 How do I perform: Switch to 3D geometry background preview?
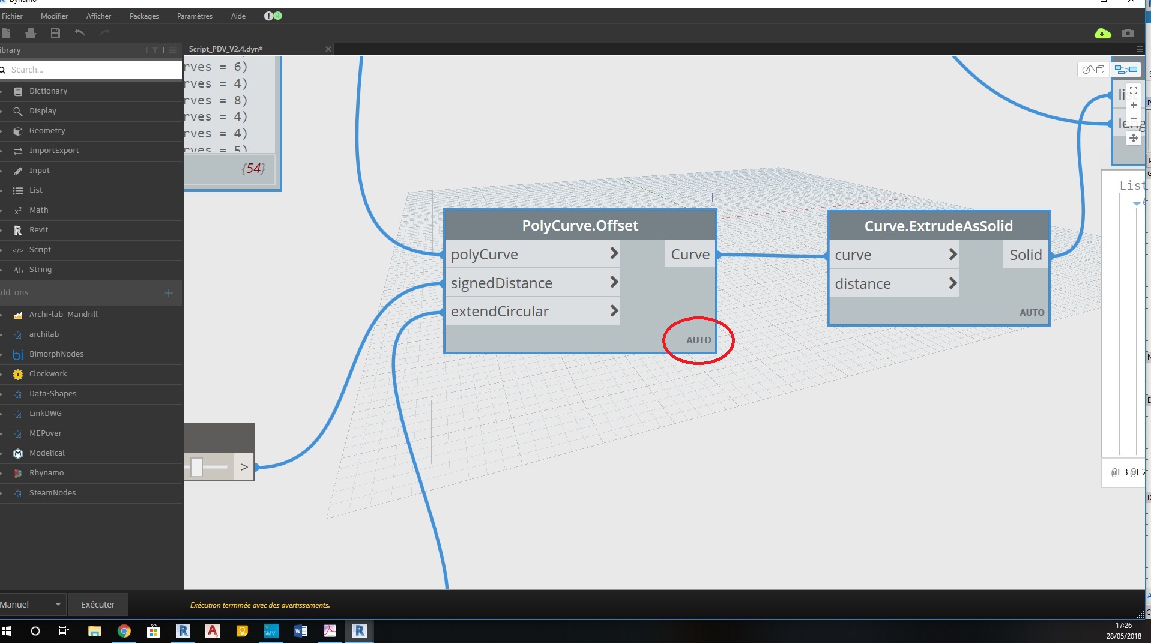tap(1093, 70)
